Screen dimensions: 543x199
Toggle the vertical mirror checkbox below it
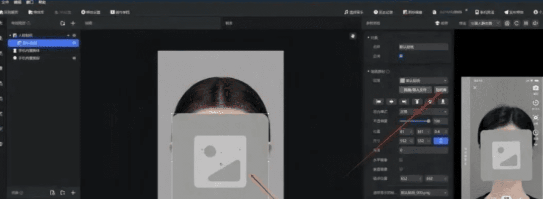pyautogui.click(x=401, y=169)
